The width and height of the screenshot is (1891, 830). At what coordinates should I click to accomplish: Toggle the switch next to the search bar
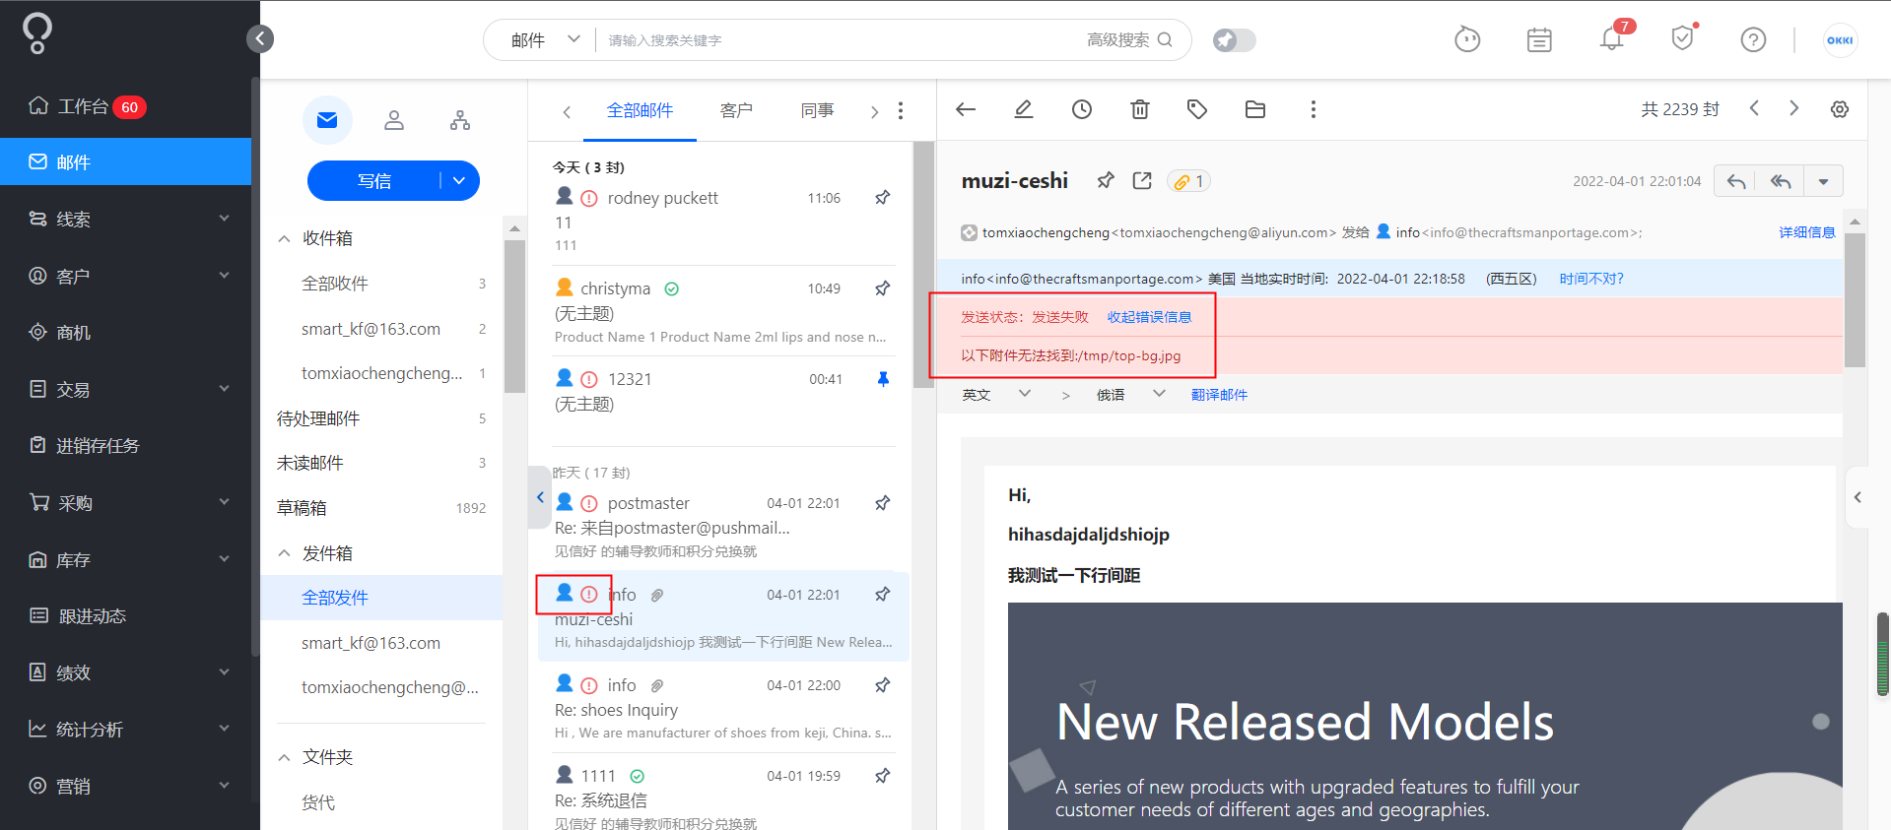(x=1234, y=40)
